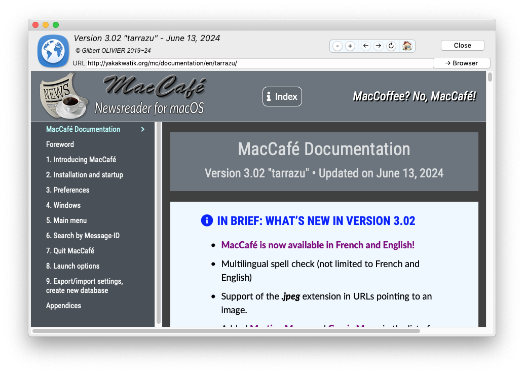524x374 pixels.
Task: Click the zoom out minus button
Action: pos(338,46)
